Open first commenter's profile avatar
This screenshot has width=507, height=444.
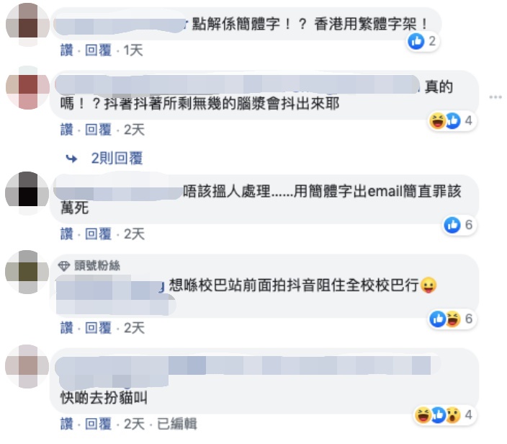click(x=27, y=25)
